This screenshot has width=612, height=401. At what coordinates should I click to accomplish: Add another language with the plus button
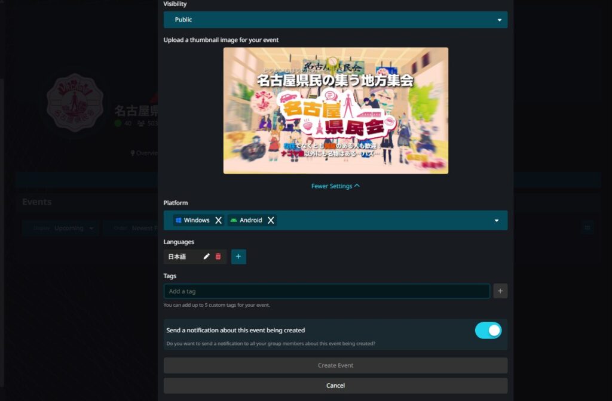click(x=238, y=257)
